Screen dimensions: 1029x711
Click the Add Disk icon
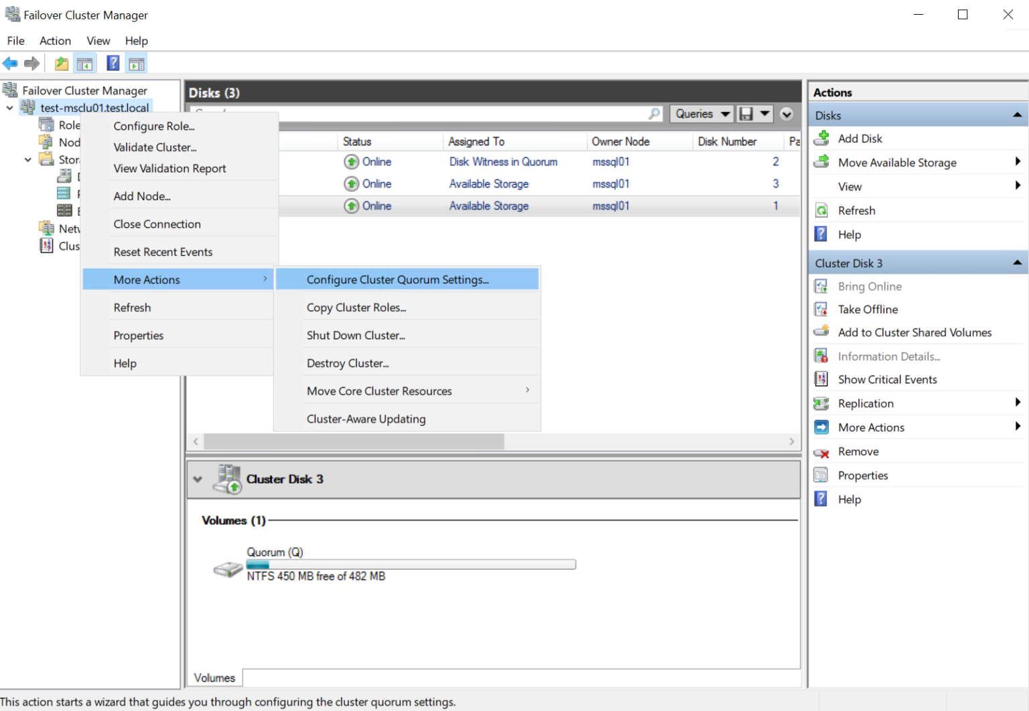821,138
